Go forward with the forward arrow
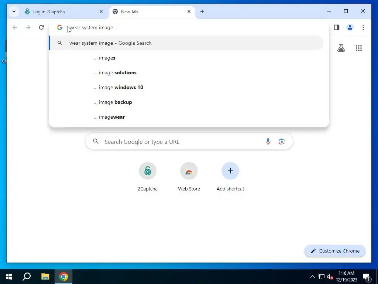 point(28,27)
